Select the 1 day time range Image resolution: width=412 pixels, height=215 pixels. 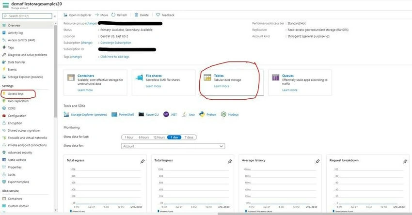pos(174,138)
